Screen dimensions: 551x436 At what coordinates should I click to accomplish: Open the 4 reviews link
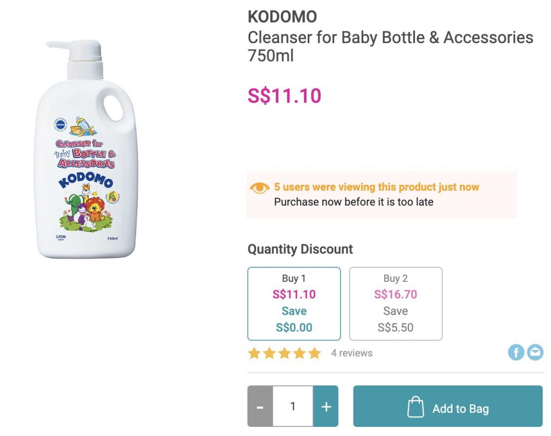352,353
